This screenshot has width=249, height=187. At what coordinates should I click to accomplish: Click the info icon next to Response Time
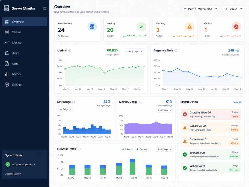click(x=176, y=51)
